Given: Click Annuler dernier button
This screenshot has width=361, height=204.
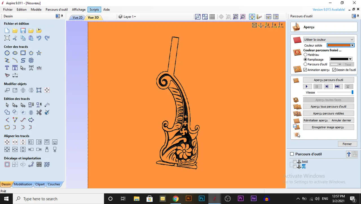Looking at the screenshot, I should 342,120.
